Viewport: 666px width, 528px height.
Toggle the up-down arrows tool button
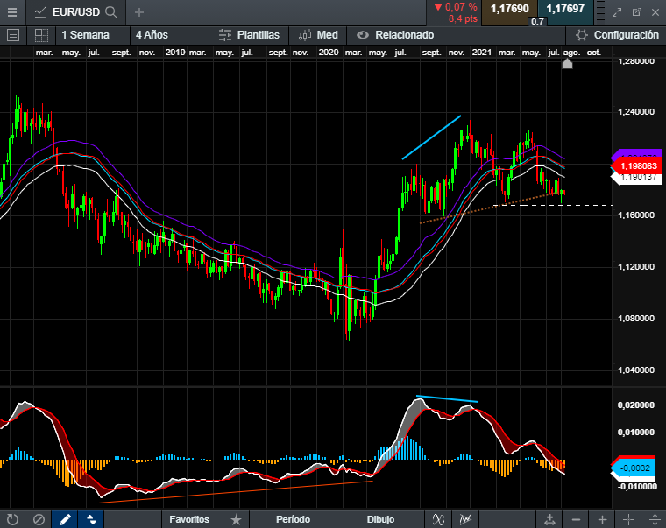pos(91,518)
